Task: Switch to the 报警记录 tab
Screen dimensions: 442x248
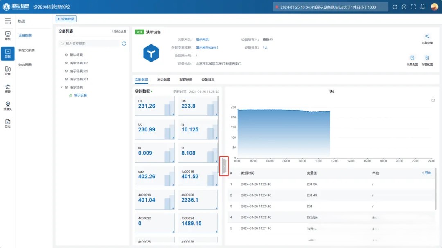Action: (186, 80)
